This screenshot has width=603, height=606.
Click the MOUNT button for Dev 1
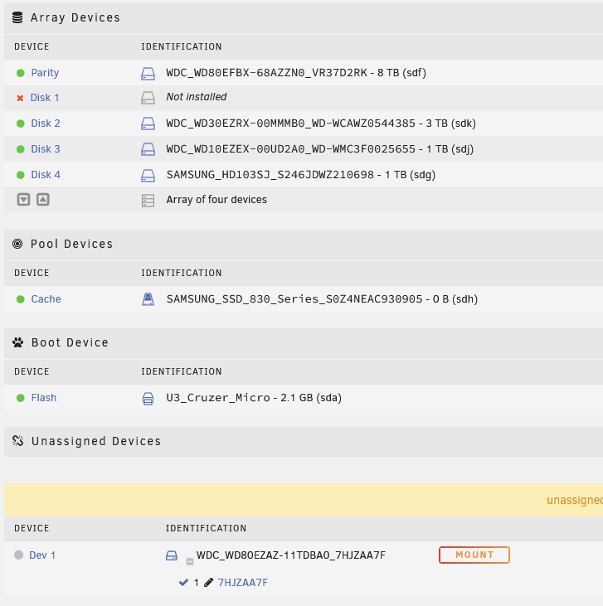[x=474, y=555]
